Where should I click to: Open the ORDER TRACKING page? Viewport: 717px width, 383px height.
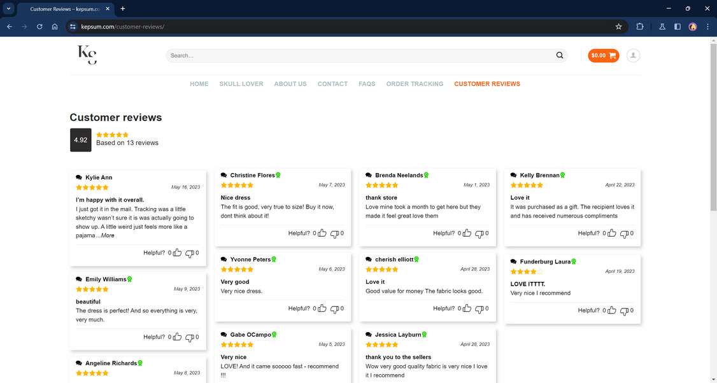click(415, 84)
